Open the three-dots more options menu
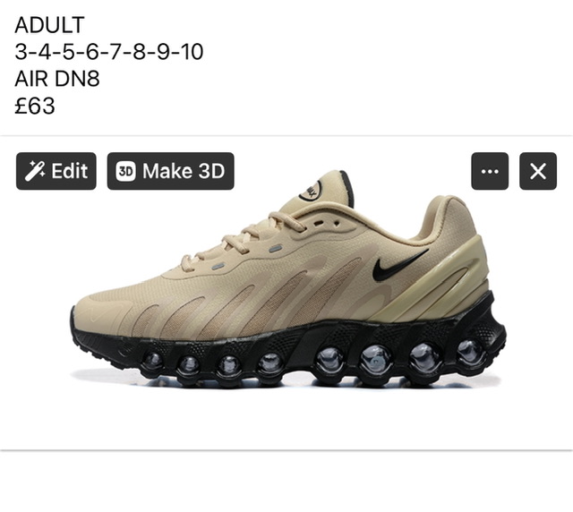Screen dimensions: 573x512 490,171
